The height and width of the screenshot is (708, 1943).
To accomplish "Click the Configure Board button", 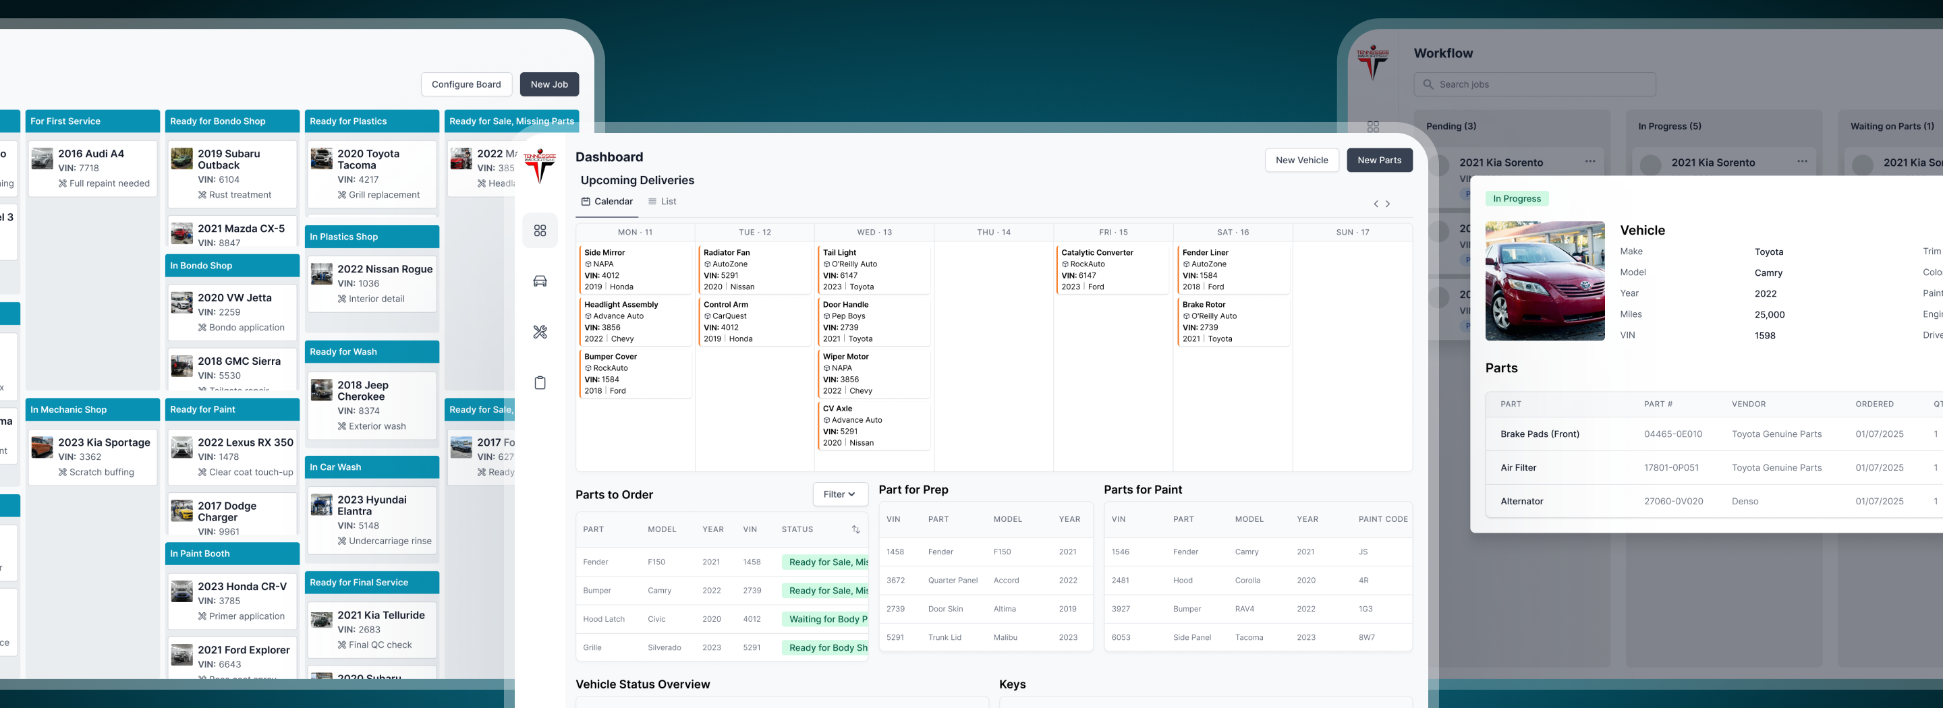I will point(466,84).
